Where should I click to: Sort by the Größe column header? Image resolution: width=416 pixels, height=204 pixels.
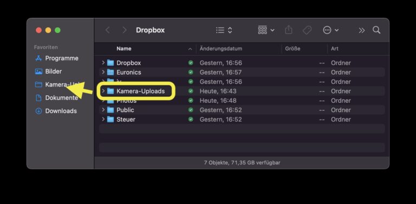click(x=292, y=49)
